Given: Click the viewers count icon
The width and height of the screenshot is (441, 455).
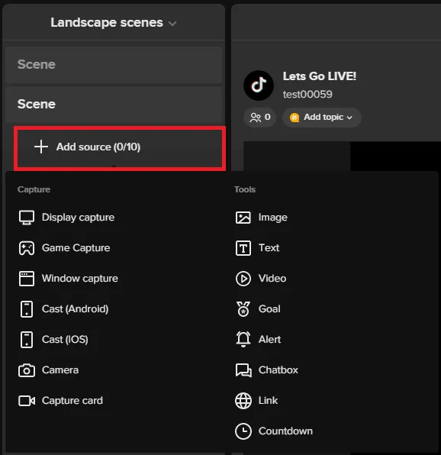Looking at the screenshot, I should 255,118.
